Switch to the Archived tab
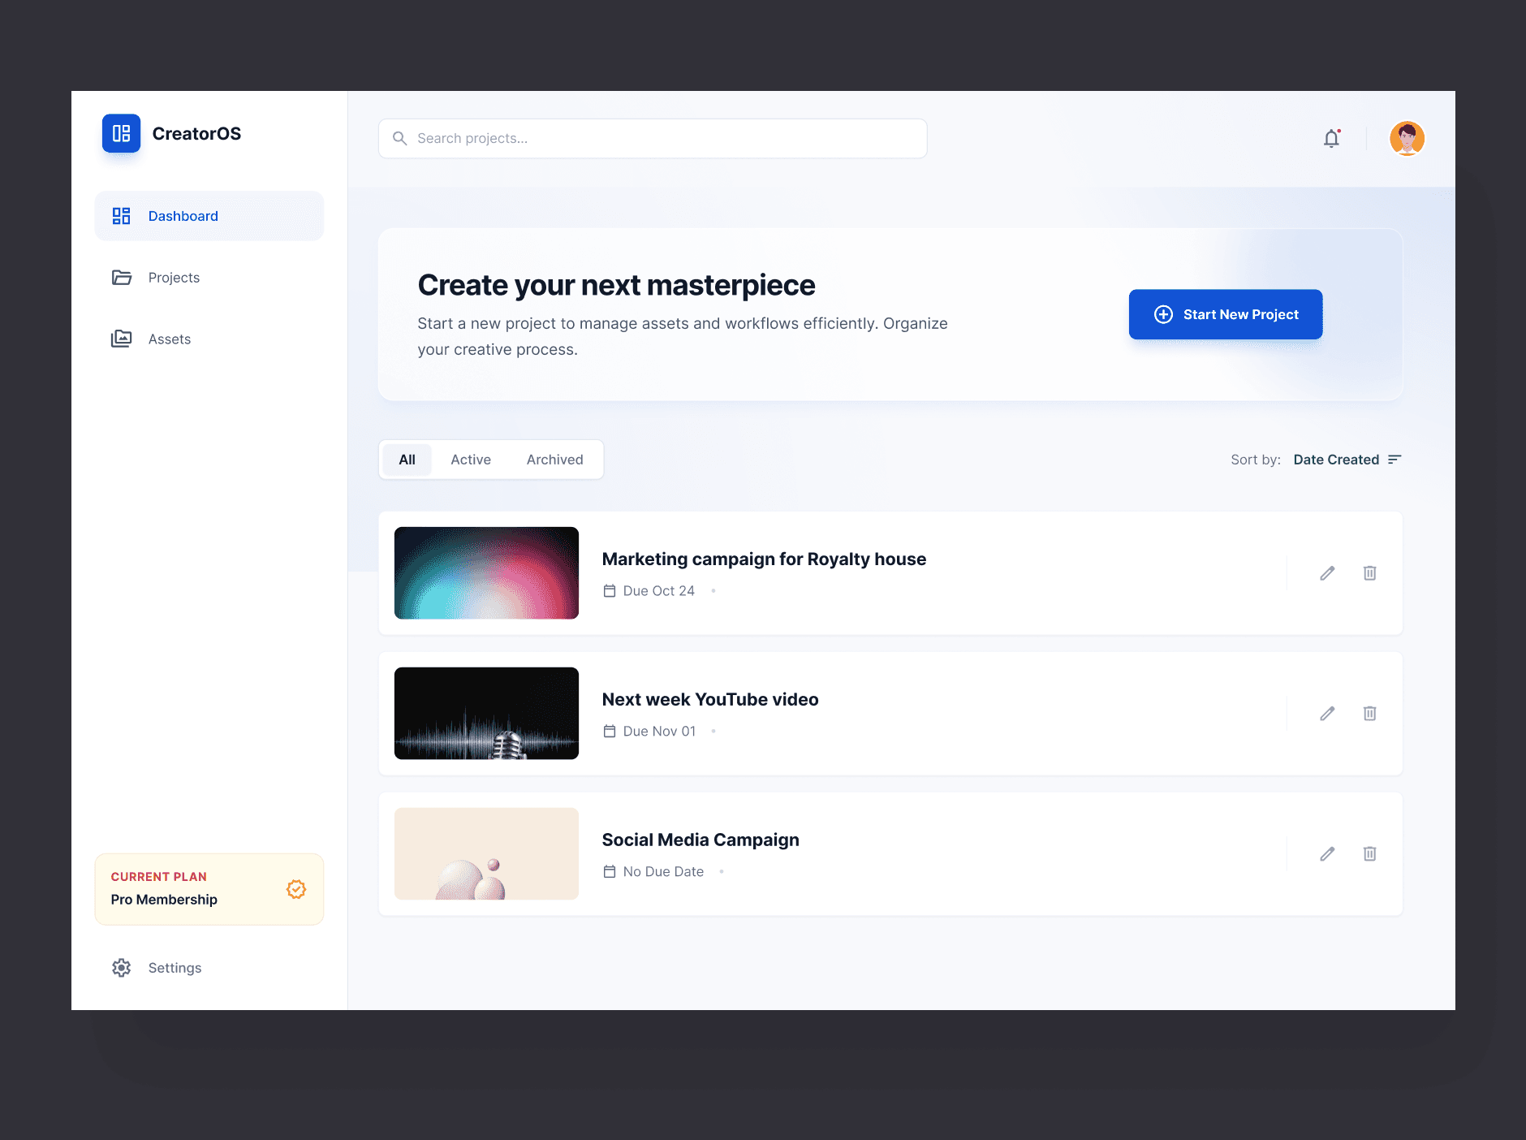This screenshot has width=1526, height=1140. (554, 460)
